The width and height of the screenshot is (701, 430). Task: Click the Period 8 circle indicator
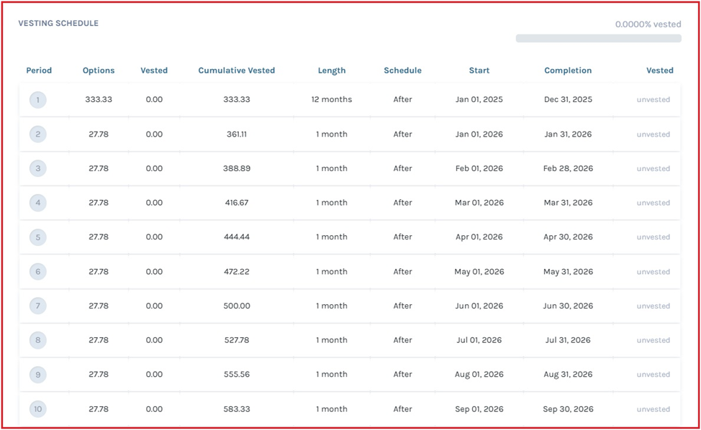[37, 339]
